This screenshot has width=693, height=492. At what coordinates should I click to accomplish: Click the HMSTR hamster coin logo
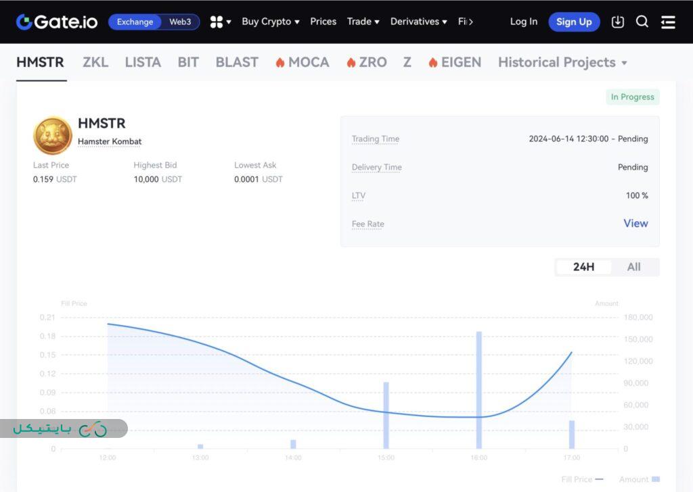pos(52,135)
